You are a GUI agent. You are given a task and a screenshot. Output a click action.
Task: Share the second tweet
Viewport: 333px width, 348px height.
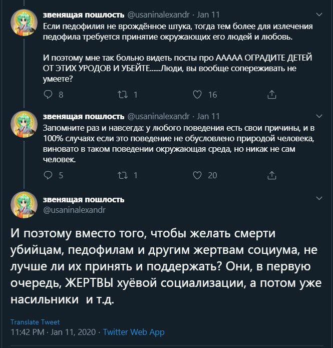(x=272, y=175)
